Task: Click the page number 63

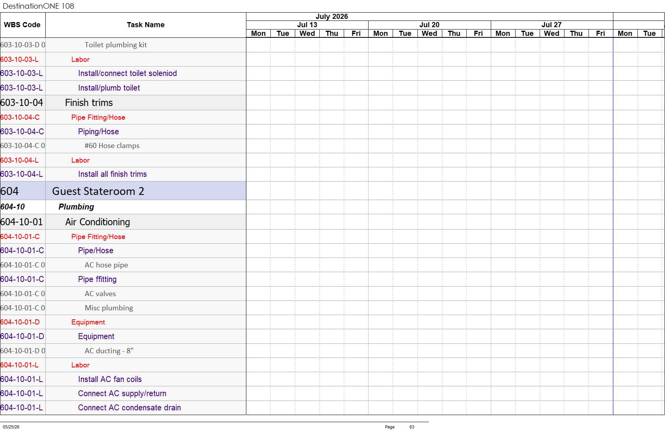Action: tap(412, 427)
